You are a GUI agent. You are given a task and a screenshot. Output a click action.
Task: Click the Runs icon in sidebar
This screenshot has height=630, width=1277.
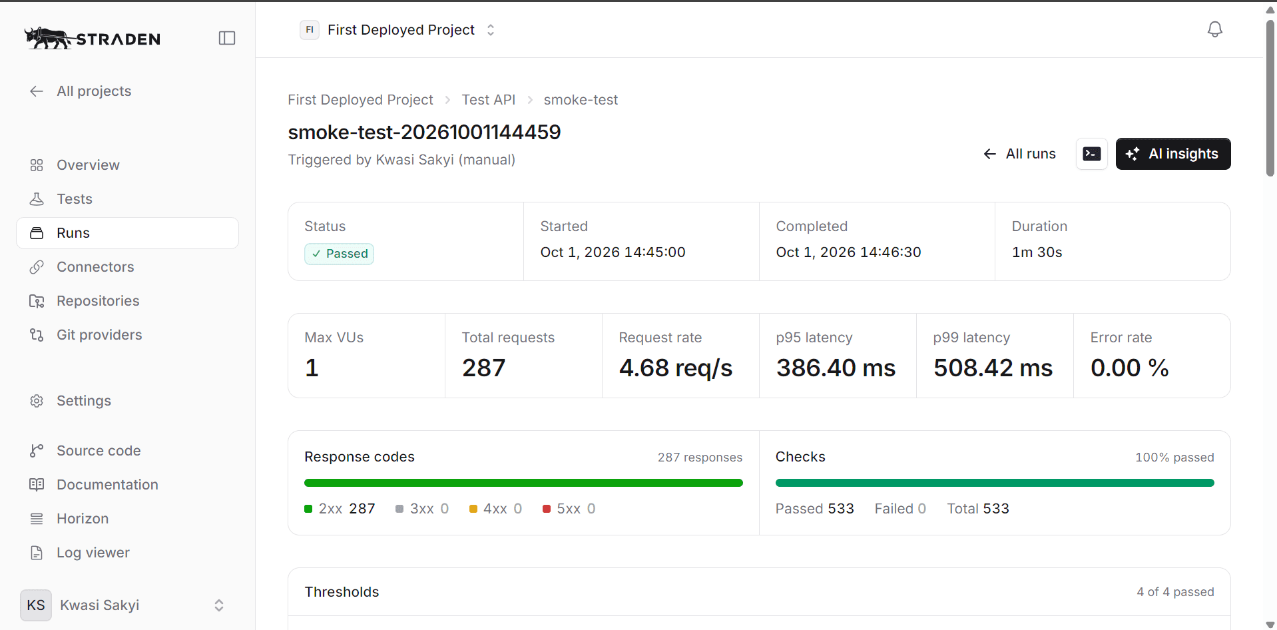(37, 233)
